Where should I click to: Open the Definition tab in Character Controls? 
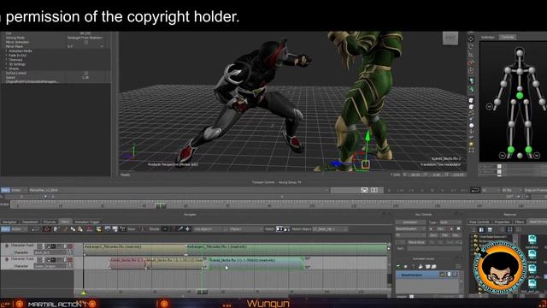click(x=488, y=37)
